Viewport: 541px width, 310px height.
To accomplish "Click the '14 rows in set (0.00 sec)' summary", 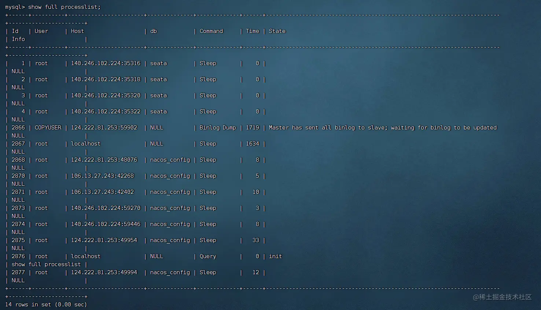I will pyautogui.click(x=46, y=305).
